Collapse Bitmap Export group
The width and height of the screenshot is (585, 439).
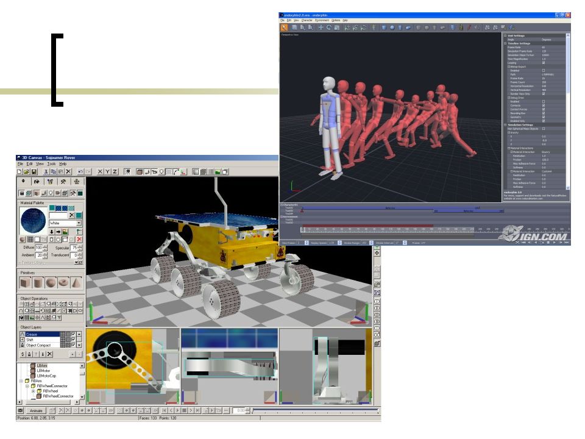point(509,66)
